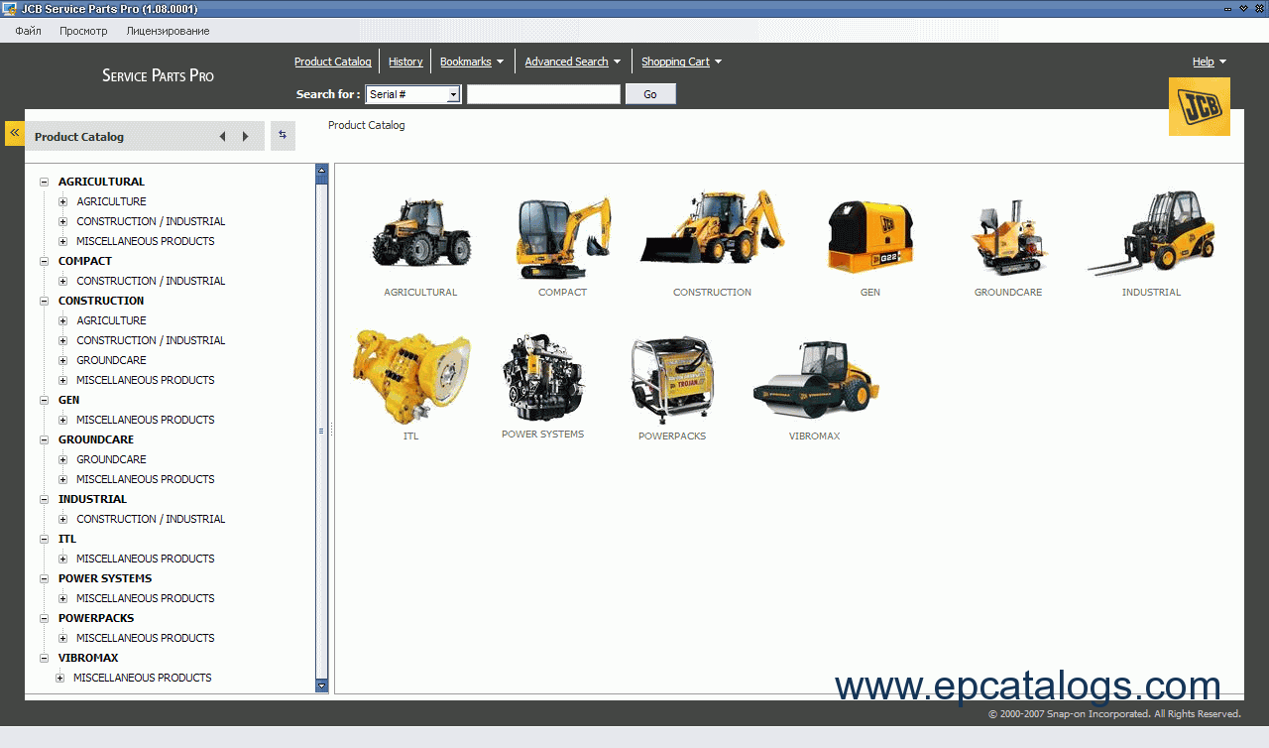The width and height of the screenshot is (1269, 748).
Task: Open the History link
Action: pos(405,62)
